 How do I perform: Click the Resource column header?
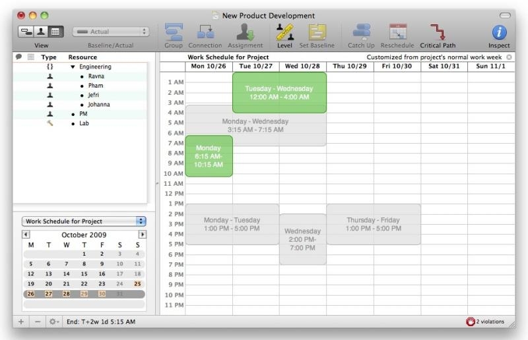pos(82,57)
